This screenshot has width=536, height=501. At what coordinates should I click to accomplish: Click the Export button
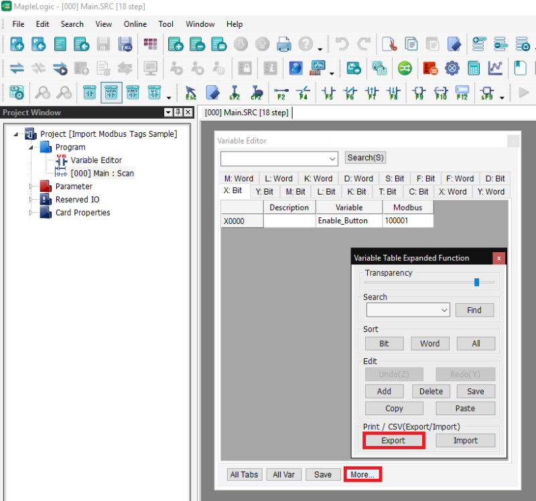click(x=393, y=441)
